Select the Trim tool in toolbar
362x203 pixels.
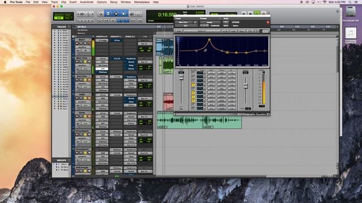tap(108, 14)
